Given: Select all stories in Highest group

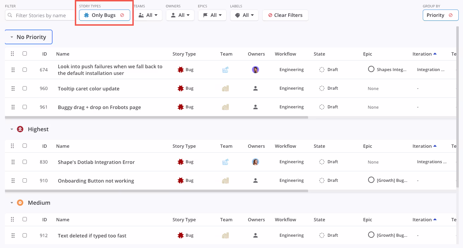Looking at the screenshot, I should coord(25,146).
